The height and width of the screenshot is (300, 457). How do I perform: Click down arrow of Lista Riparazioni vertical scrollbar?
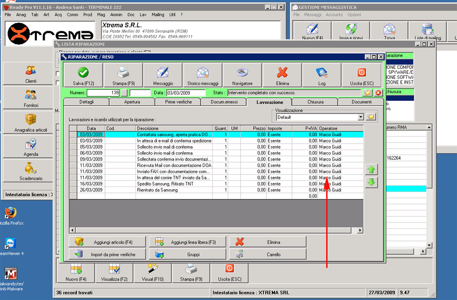[429, 245]
